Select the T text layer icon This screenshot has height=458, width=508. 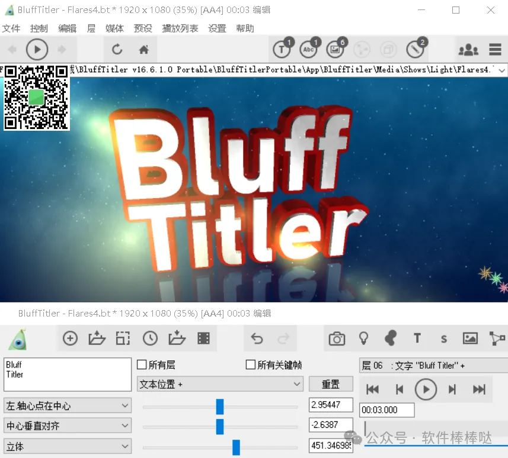(417, 338)
